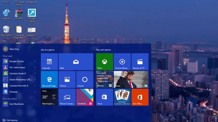Expand Google Chrome jump list arrow
Screen dimensions: 218x122
[x=35, y=61]
